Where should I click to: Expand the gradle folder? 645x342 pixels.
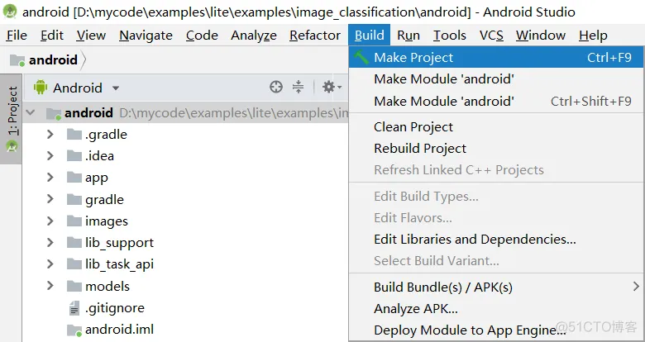click(50, 199)
